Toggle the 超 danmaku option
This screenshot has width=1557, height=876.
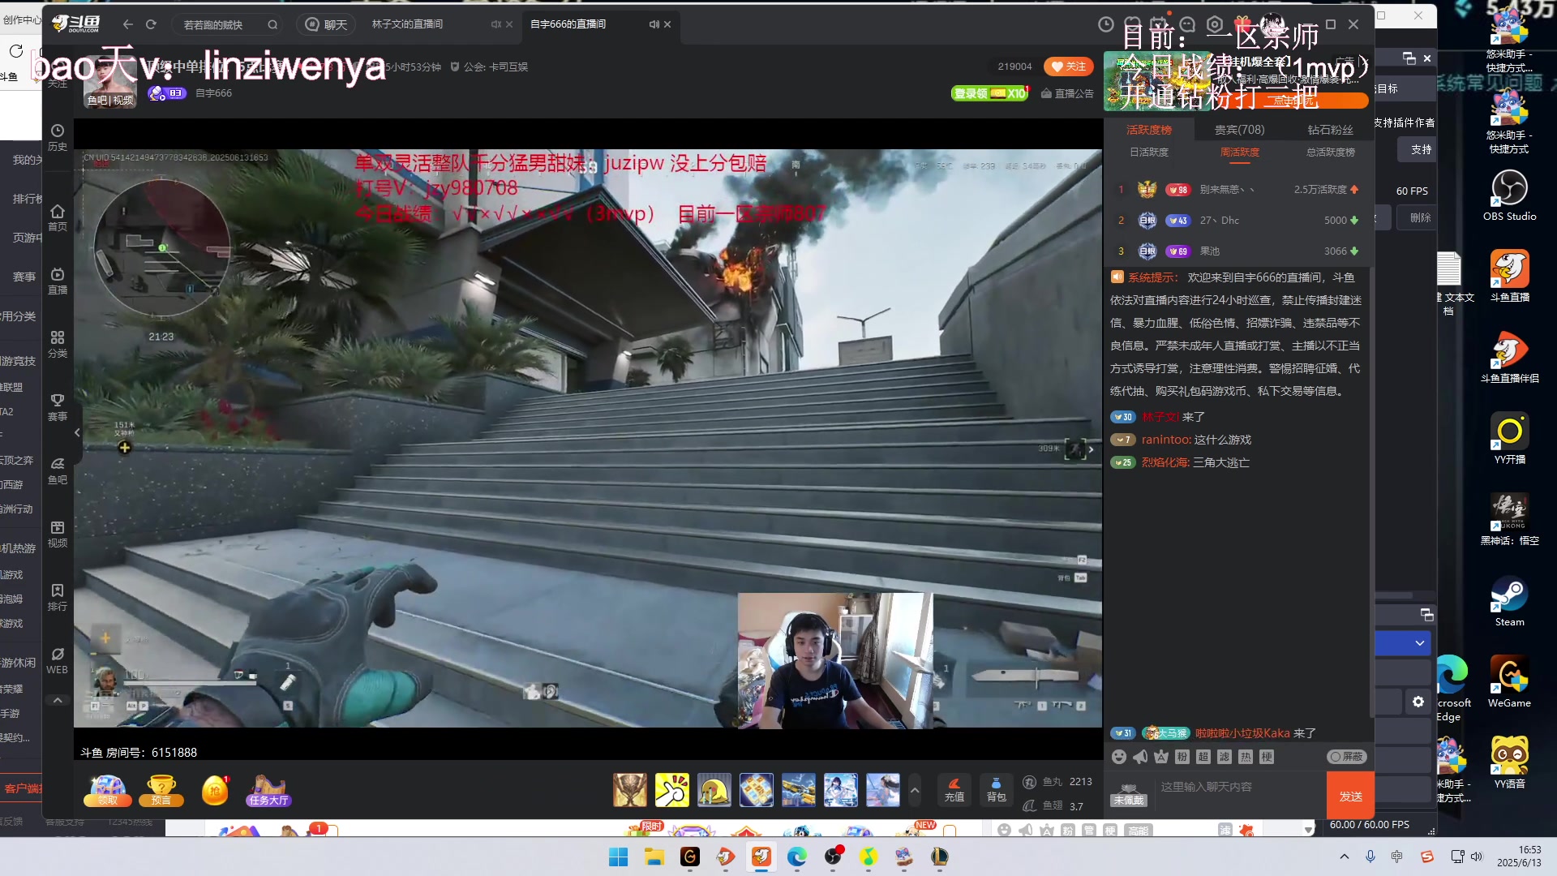pyautogui.click(x=1203, y=757)
